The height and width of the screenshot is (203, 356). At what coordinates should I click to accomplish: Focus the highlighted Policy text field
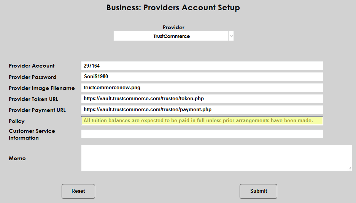pyautogui.click(x=202, y=121)
